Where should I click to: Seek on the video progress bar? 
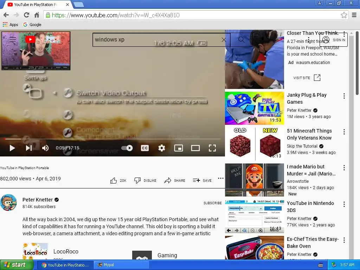pos(112,139)
